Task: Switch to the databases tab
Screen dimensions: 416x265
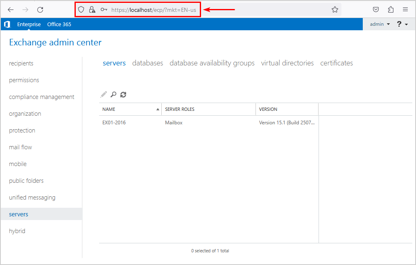Action: pyautogui.click(x=147, y=63)
